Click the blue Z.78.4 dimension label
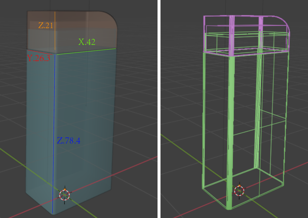Image resolution: width=308 pixels, height=218 pixels. [x=68, y=140]
